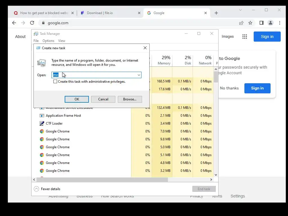Open the Options menu in Task Manager
Image resolution: width=288 pixels, height=216 pixels.
48,41
